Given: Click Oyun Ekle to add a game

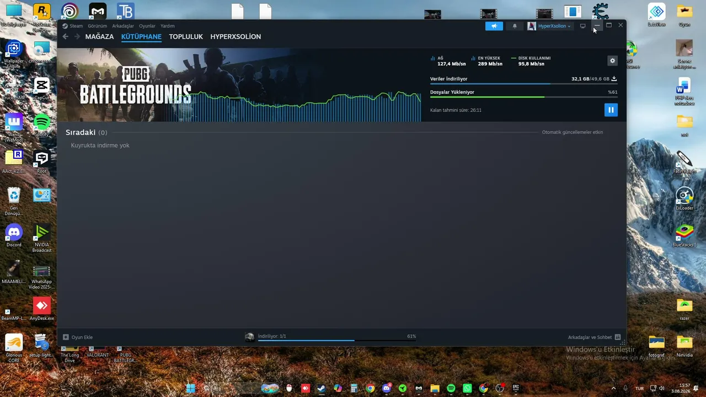Looking at the screenshot, I should [78, 337].
